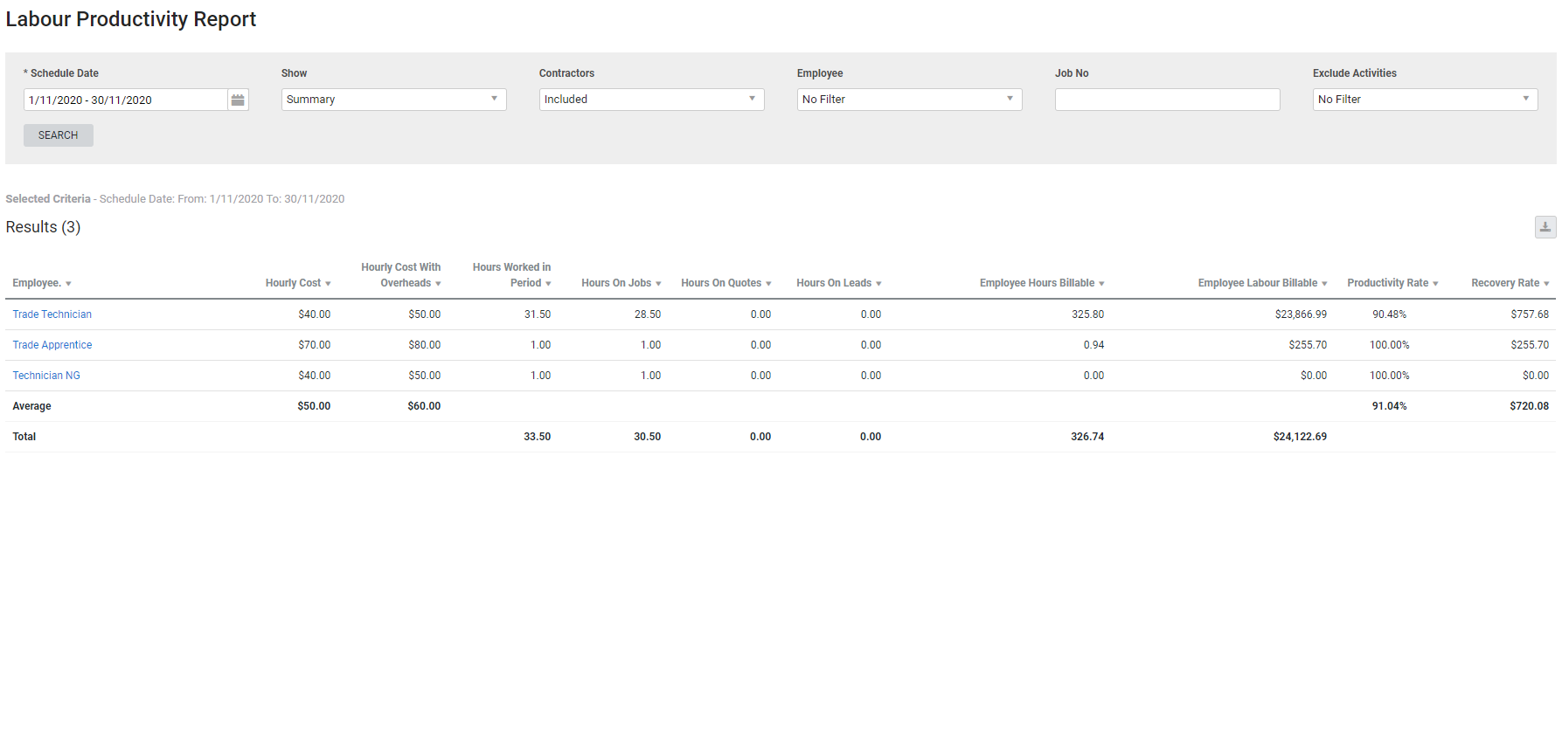Click the SEARCH button
The height and width of the screenshot is (732, 1562).
click(59, 135)
